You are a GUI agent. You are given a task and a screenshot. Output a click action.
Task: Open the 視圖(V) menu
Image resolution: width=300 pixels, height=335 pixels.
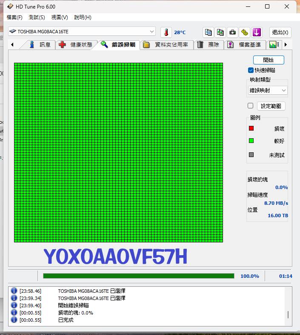point(60,17)
